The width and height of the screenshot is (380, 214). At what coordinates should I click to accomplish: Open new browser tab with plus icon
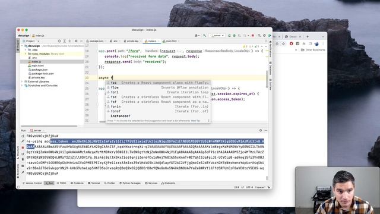point(308,37)
